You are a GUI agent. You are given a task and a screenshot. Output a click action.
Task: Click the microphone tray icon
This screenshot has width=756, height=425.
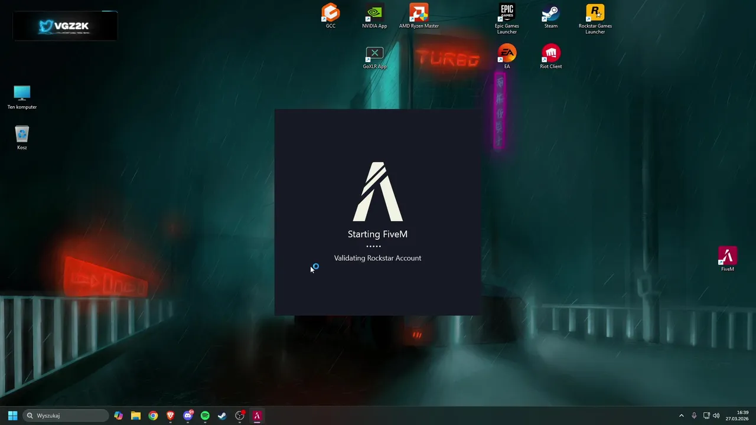click(x=694, y=416)
